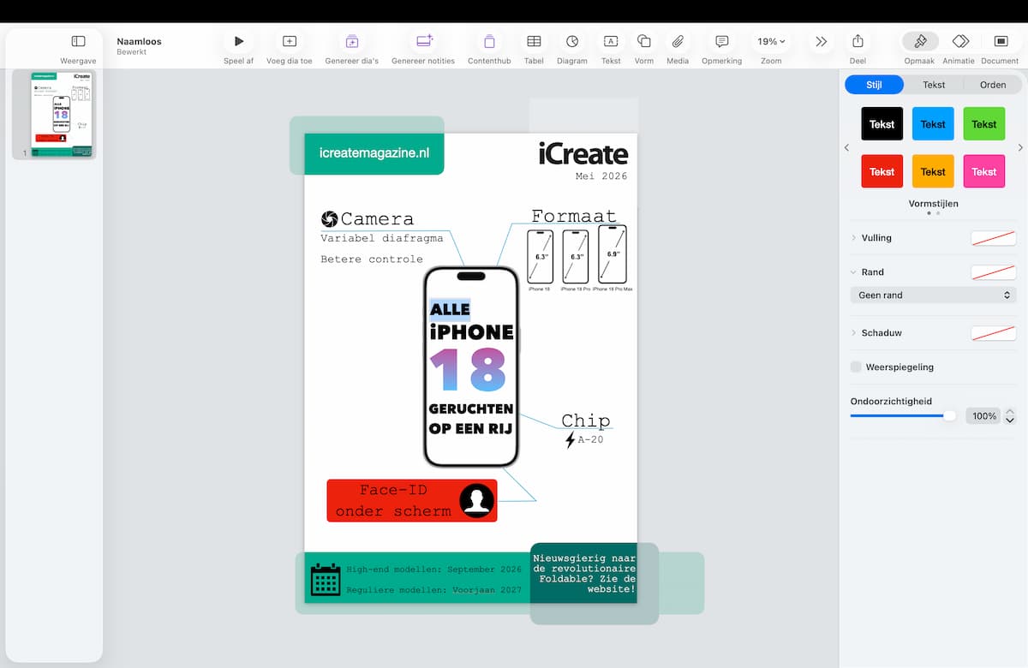
Task: Switch to the Tekst inspector tab
Action: pos(934,85)
